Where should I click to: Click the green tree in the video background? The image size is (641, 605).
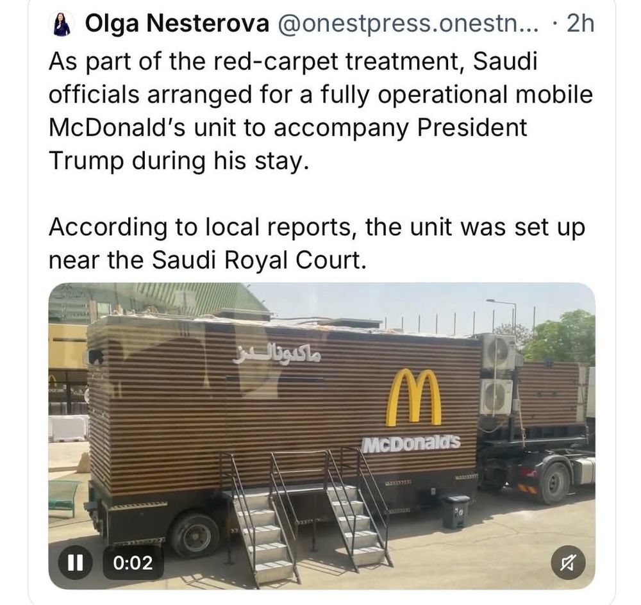[556, 336]
